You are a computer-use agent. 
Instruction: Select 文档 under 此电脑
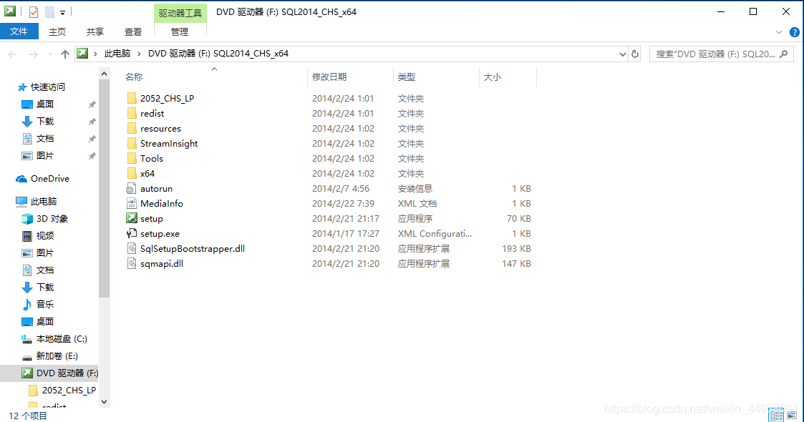point(45,270)
